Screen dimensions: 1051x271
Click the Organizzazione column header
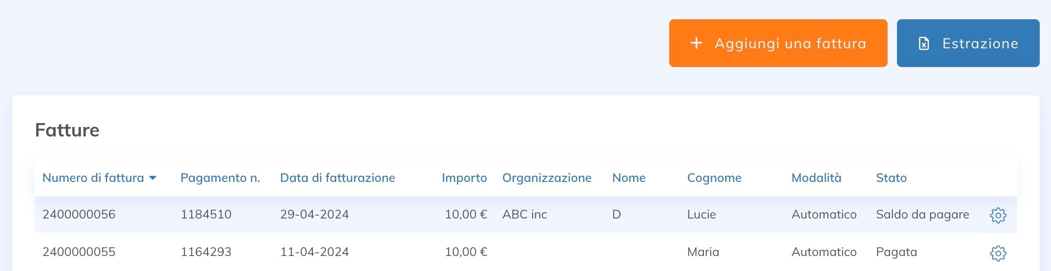point(547,178)
